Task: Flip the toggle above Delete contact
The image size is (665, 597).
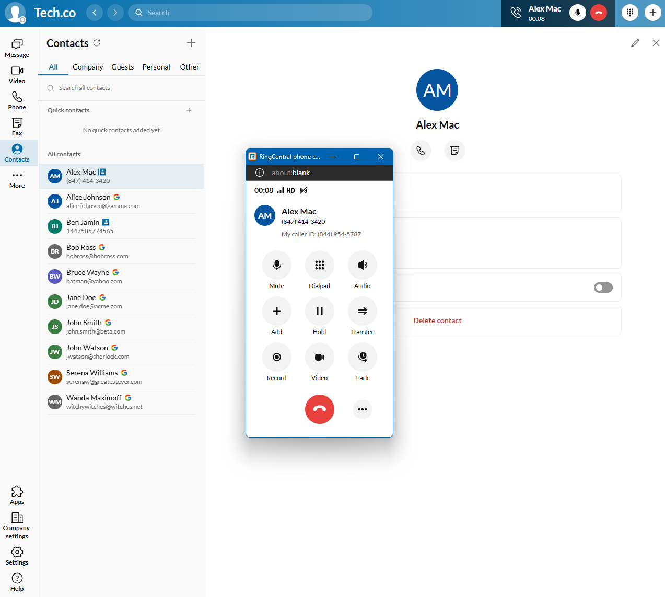Action: [x=603, y=288]
